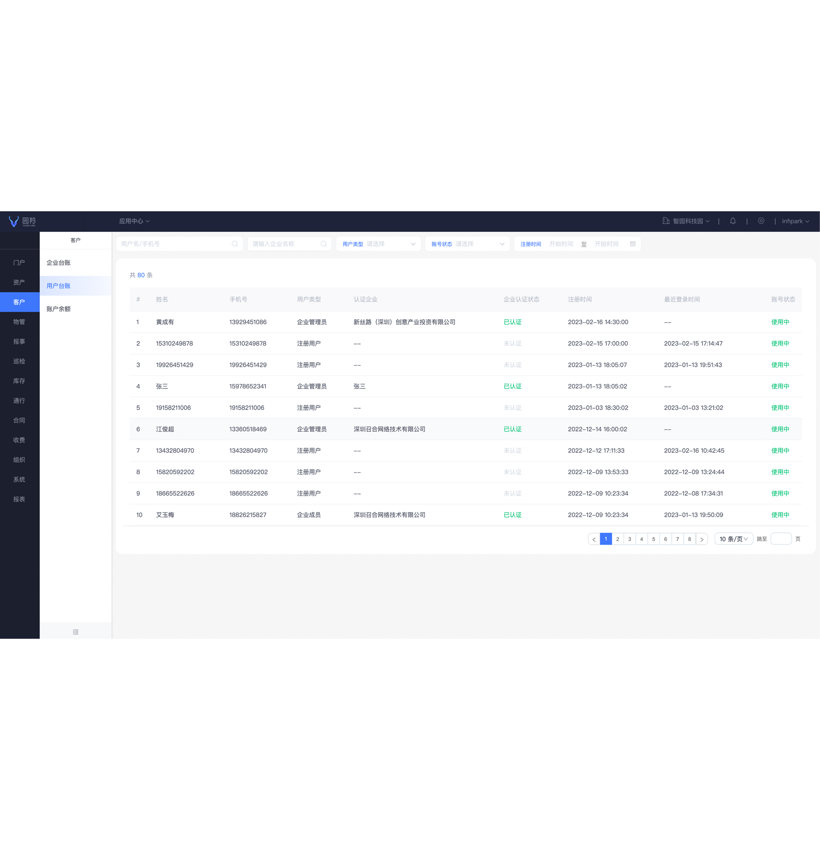Go to page 8

pyautogui.click(x=689, y=539)
